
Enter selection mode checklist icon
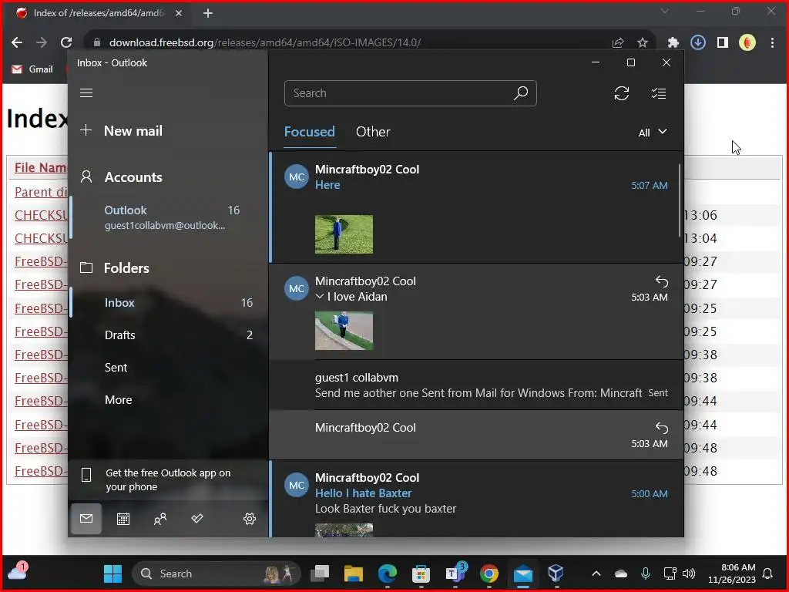click(659, 93)
